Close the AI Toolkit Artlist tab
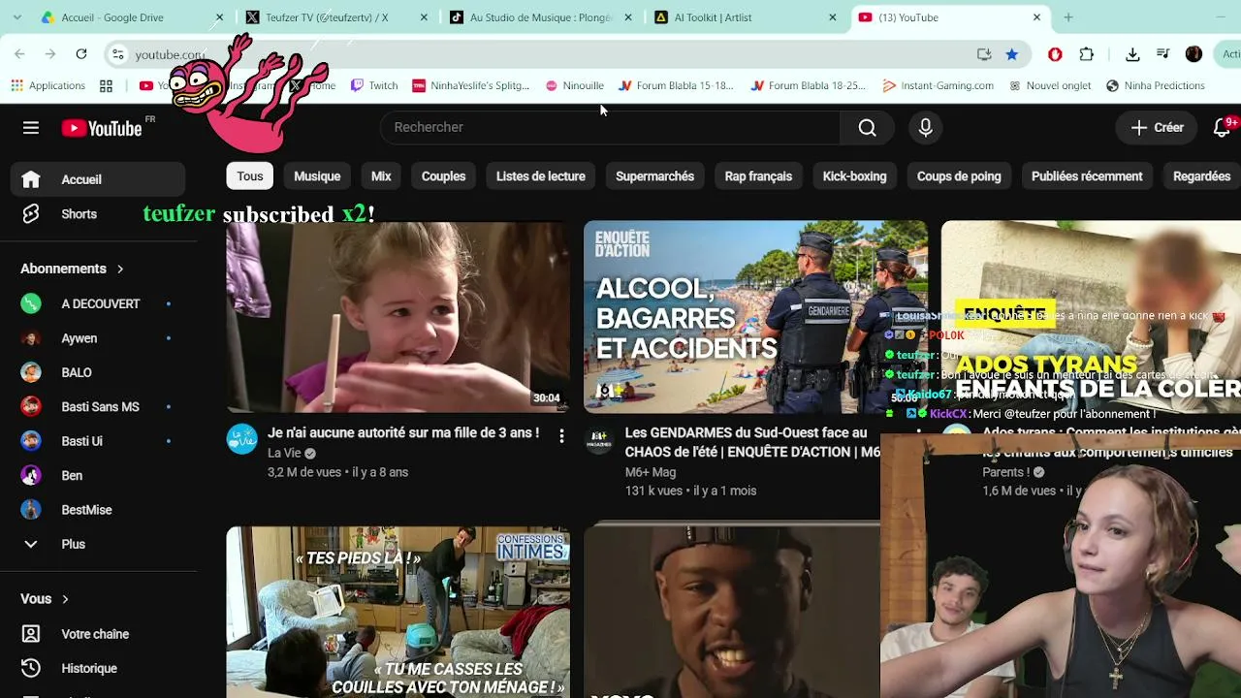Image resolution: width=1241 pixels, height=698 pixels. pos(832,17)
